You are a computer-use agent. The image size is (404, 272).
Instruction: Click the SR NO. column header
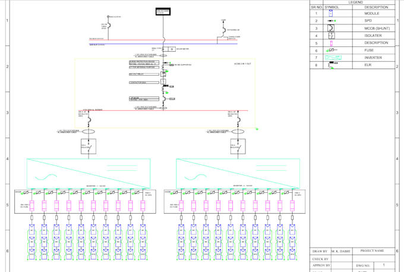pyautogui.click(x=317, y=7)
